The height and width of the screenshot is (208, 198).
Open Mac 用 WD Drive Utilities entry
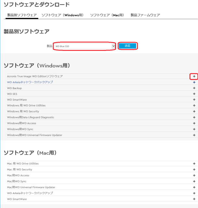point(23,164)
